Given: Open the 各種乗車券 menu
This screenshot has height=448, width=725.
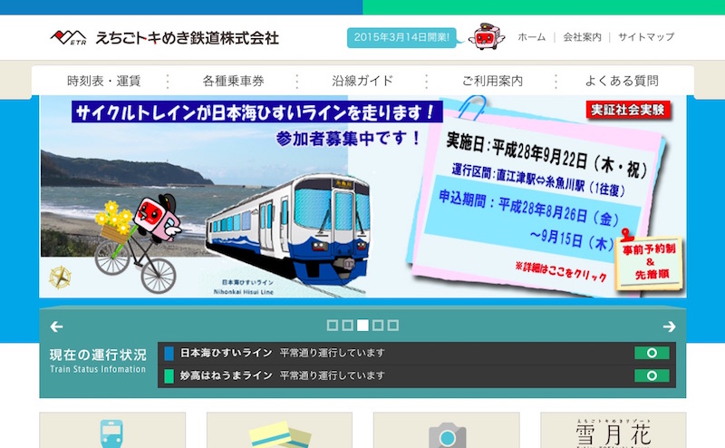Looking at the screenshot, I should [233, 81].
